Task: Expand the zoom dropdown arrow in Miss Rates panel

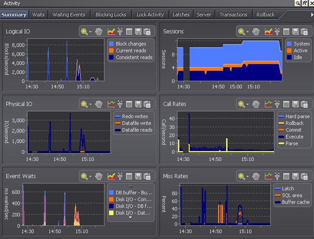Action: [248, 176]
